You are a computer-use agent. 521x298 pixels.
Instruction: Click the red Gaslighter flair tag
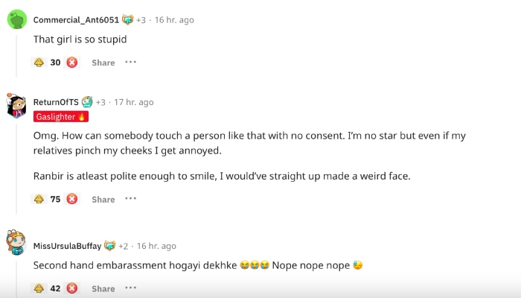pos(61,116)
